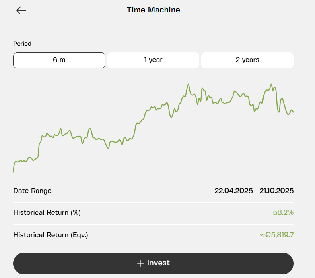This screenshot has width=315, height=278.
Task: Click the Date Range label
Action: click(32, 191)
